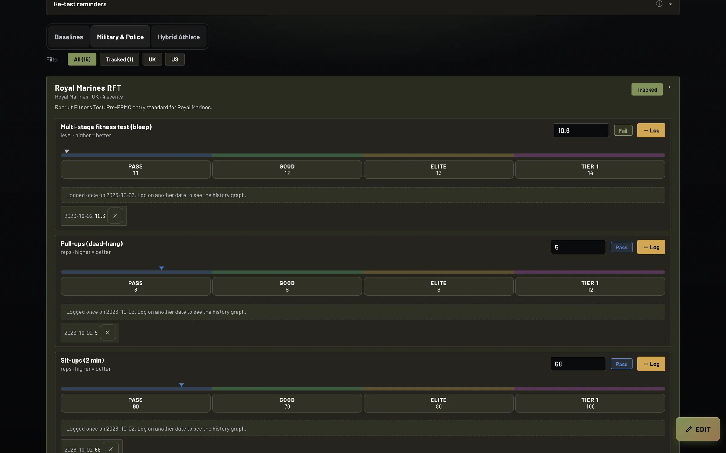Edit the pull-ups value field
The image size is (726, 453).
click(578, 247)
